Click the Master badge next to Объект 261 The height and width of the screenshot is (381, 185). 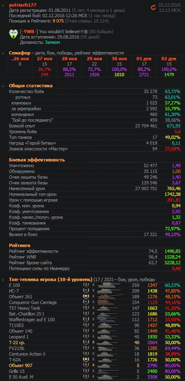click(x=86, y=297)
